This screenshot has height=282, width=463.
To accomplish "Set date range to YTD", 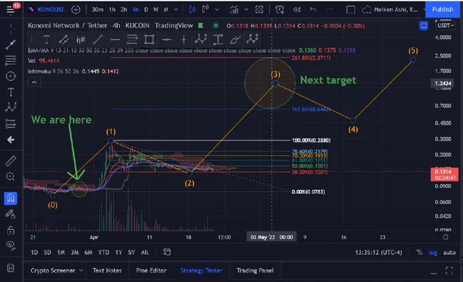I will (103, 253).
